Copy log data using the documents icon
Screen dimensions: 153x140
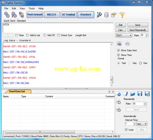point(127,43)
